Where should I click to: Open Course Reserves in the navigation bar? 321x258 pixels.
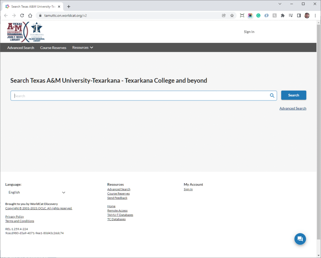click(53, 48)
